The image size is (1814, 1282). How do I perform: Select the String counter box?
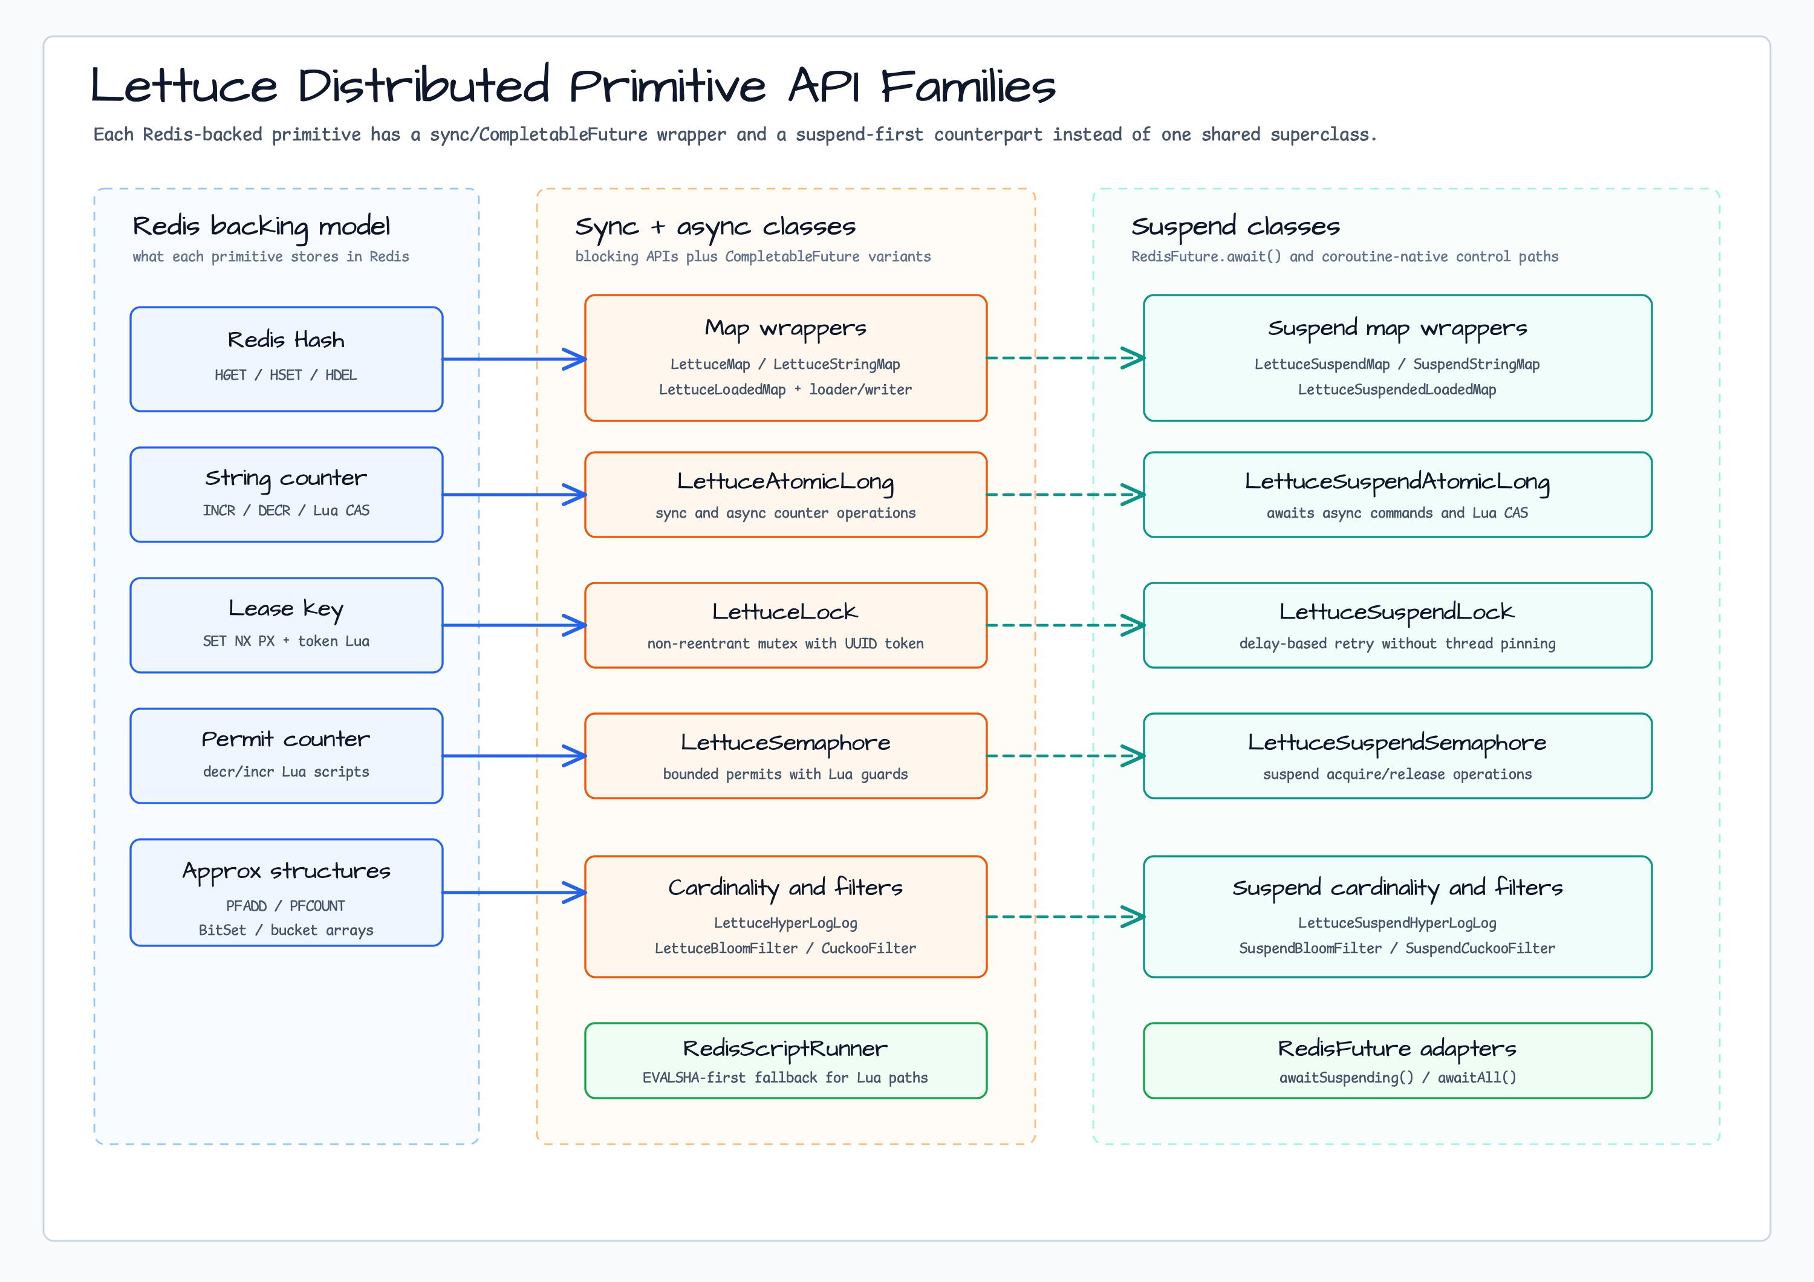(286, 495)
